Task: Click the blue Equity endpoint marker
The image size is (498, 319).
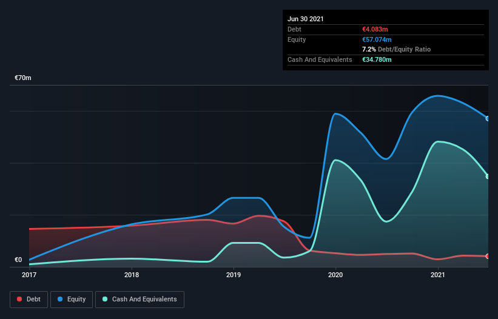Action: pyautogui.click(x=488, y=118)
